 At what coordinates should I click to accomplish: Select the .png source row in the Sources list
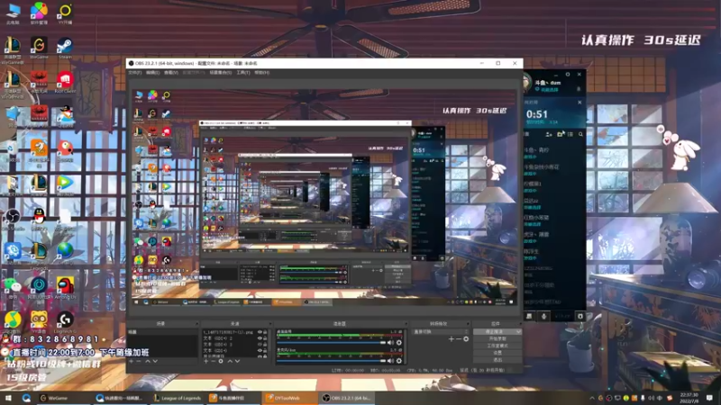(233, 331)
